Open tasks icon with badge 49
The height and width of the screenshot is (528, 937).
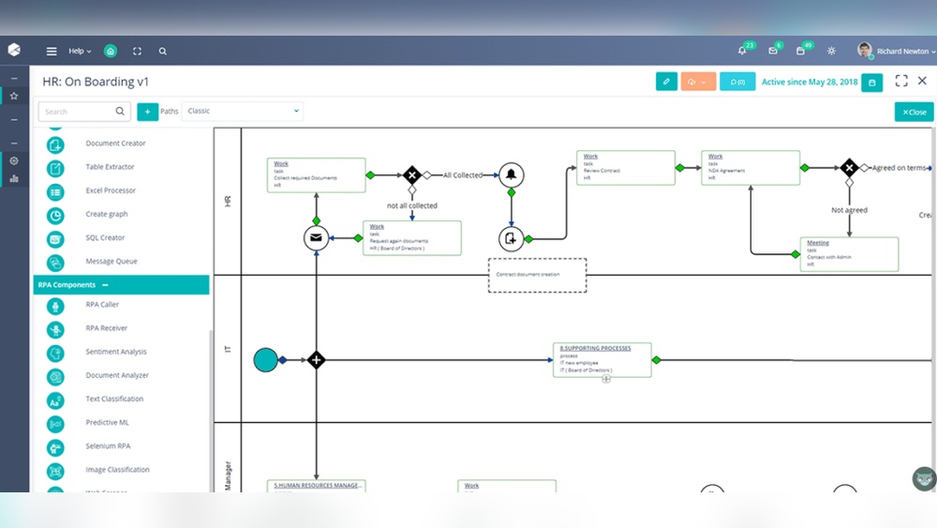pyautogui.click(x=801, y=51)
